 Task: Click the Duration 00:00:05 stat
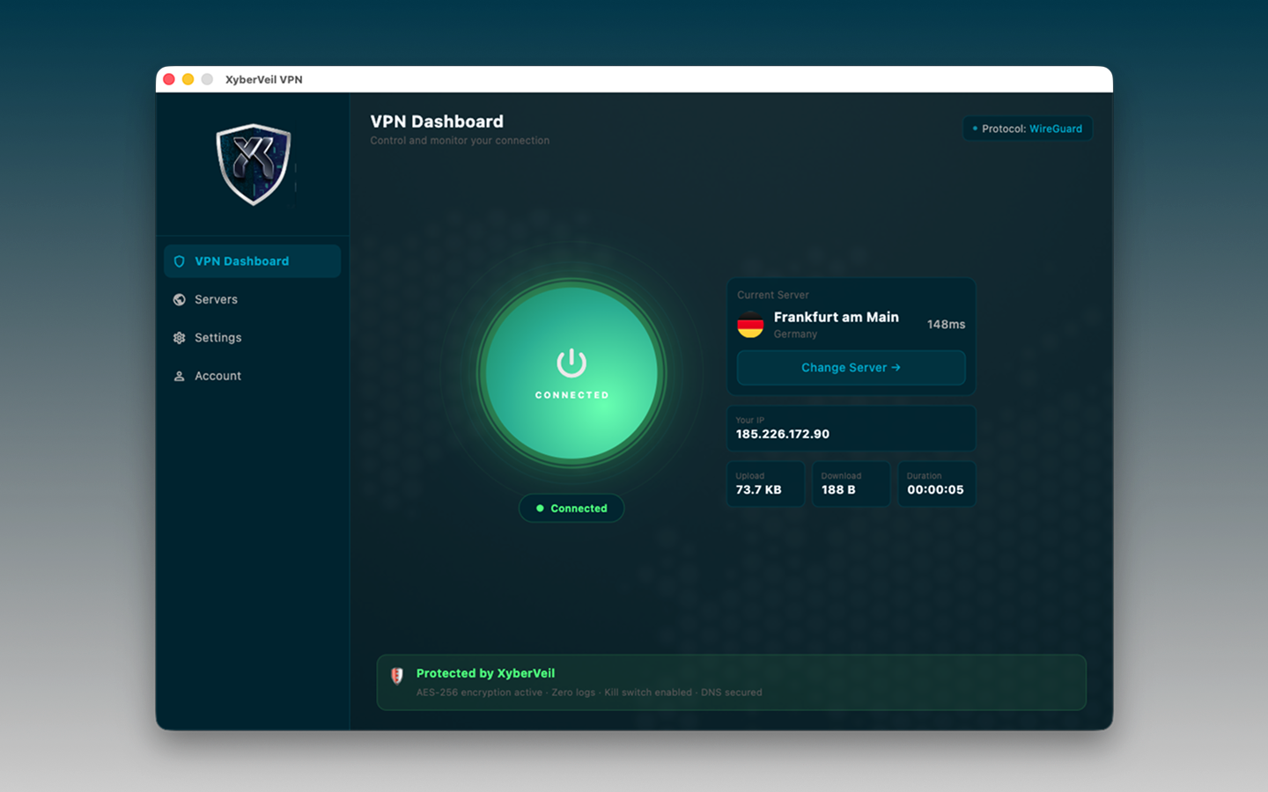[x=936, y=484]
